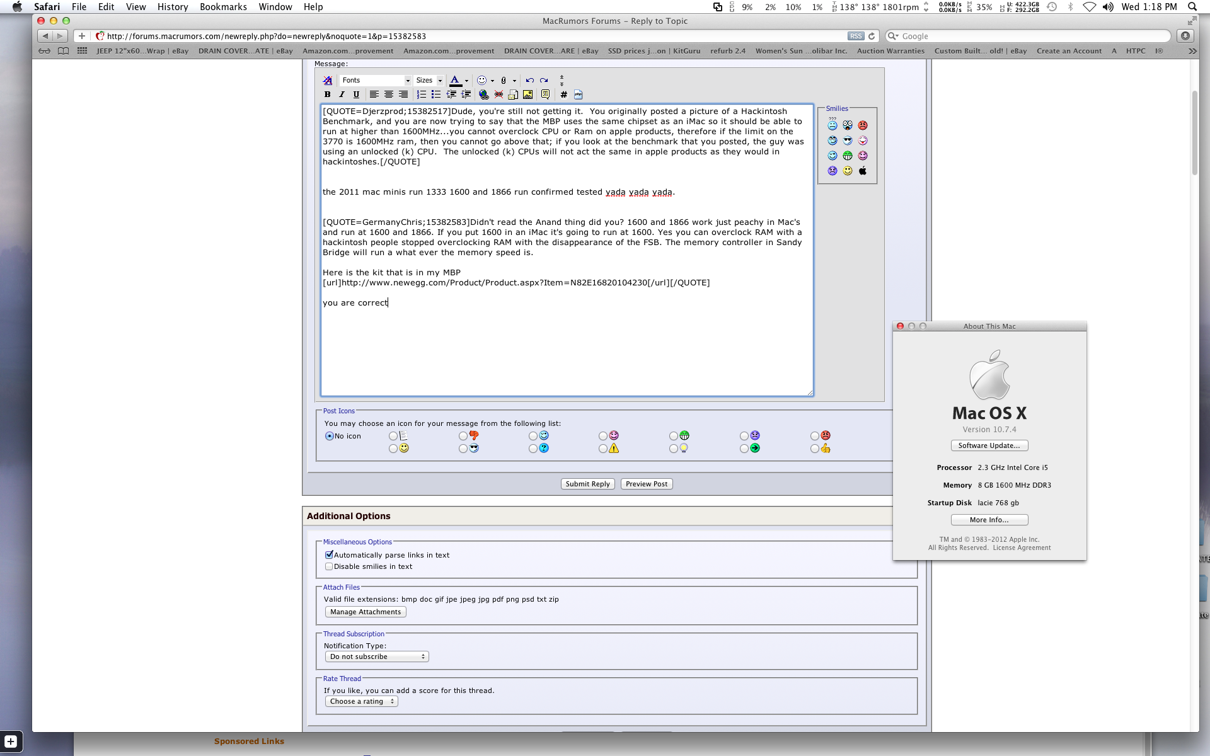Viewport: 1210px width, 756px height.
Task: Click the Undo arrow in editor toolbar
Action: click(529, 81)
